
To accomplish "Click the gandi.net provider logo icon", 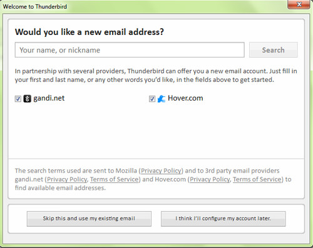I will pos(27,99).
